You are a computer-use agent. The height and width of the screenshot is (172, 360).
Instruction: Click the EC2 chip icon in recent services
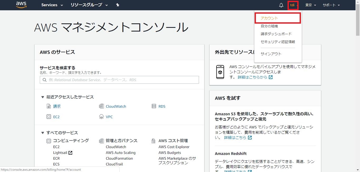coord(48,117)
